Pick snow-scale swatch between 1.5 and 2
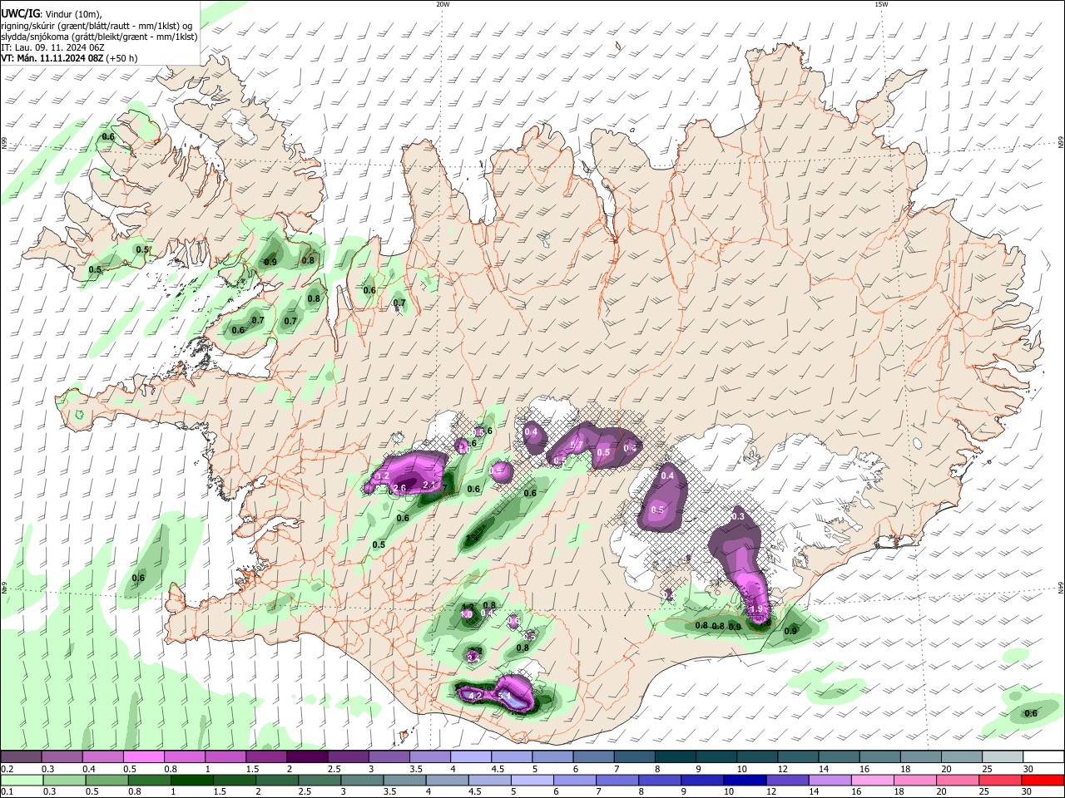1065x798 pixels. [x=265, y=757]
